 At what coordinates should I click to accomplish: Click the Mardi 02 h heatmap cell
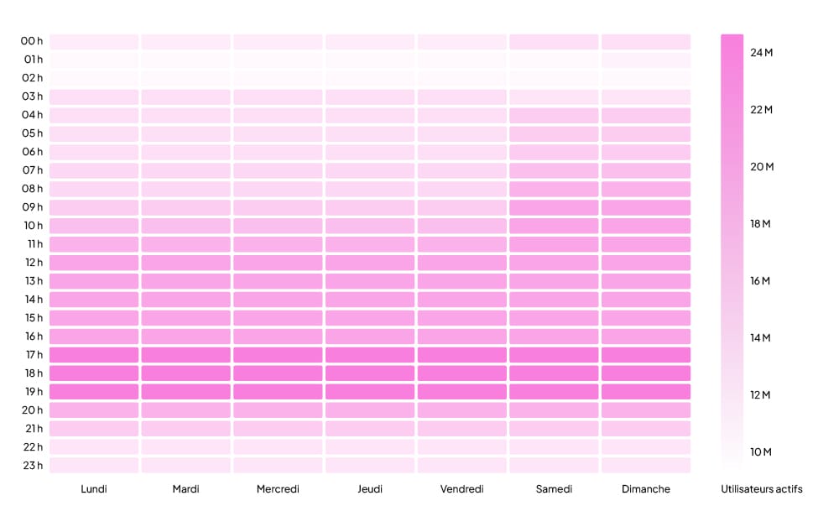185,78
